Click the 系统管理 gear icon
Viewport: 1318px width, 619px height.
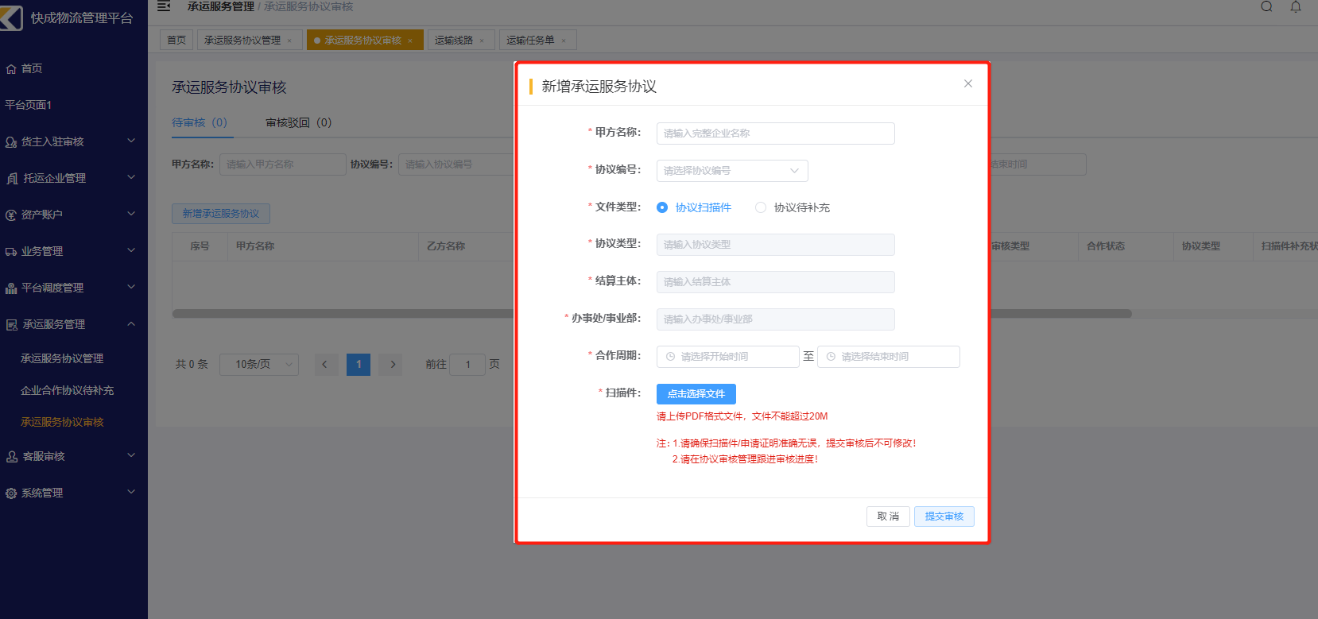click(11, 493)
